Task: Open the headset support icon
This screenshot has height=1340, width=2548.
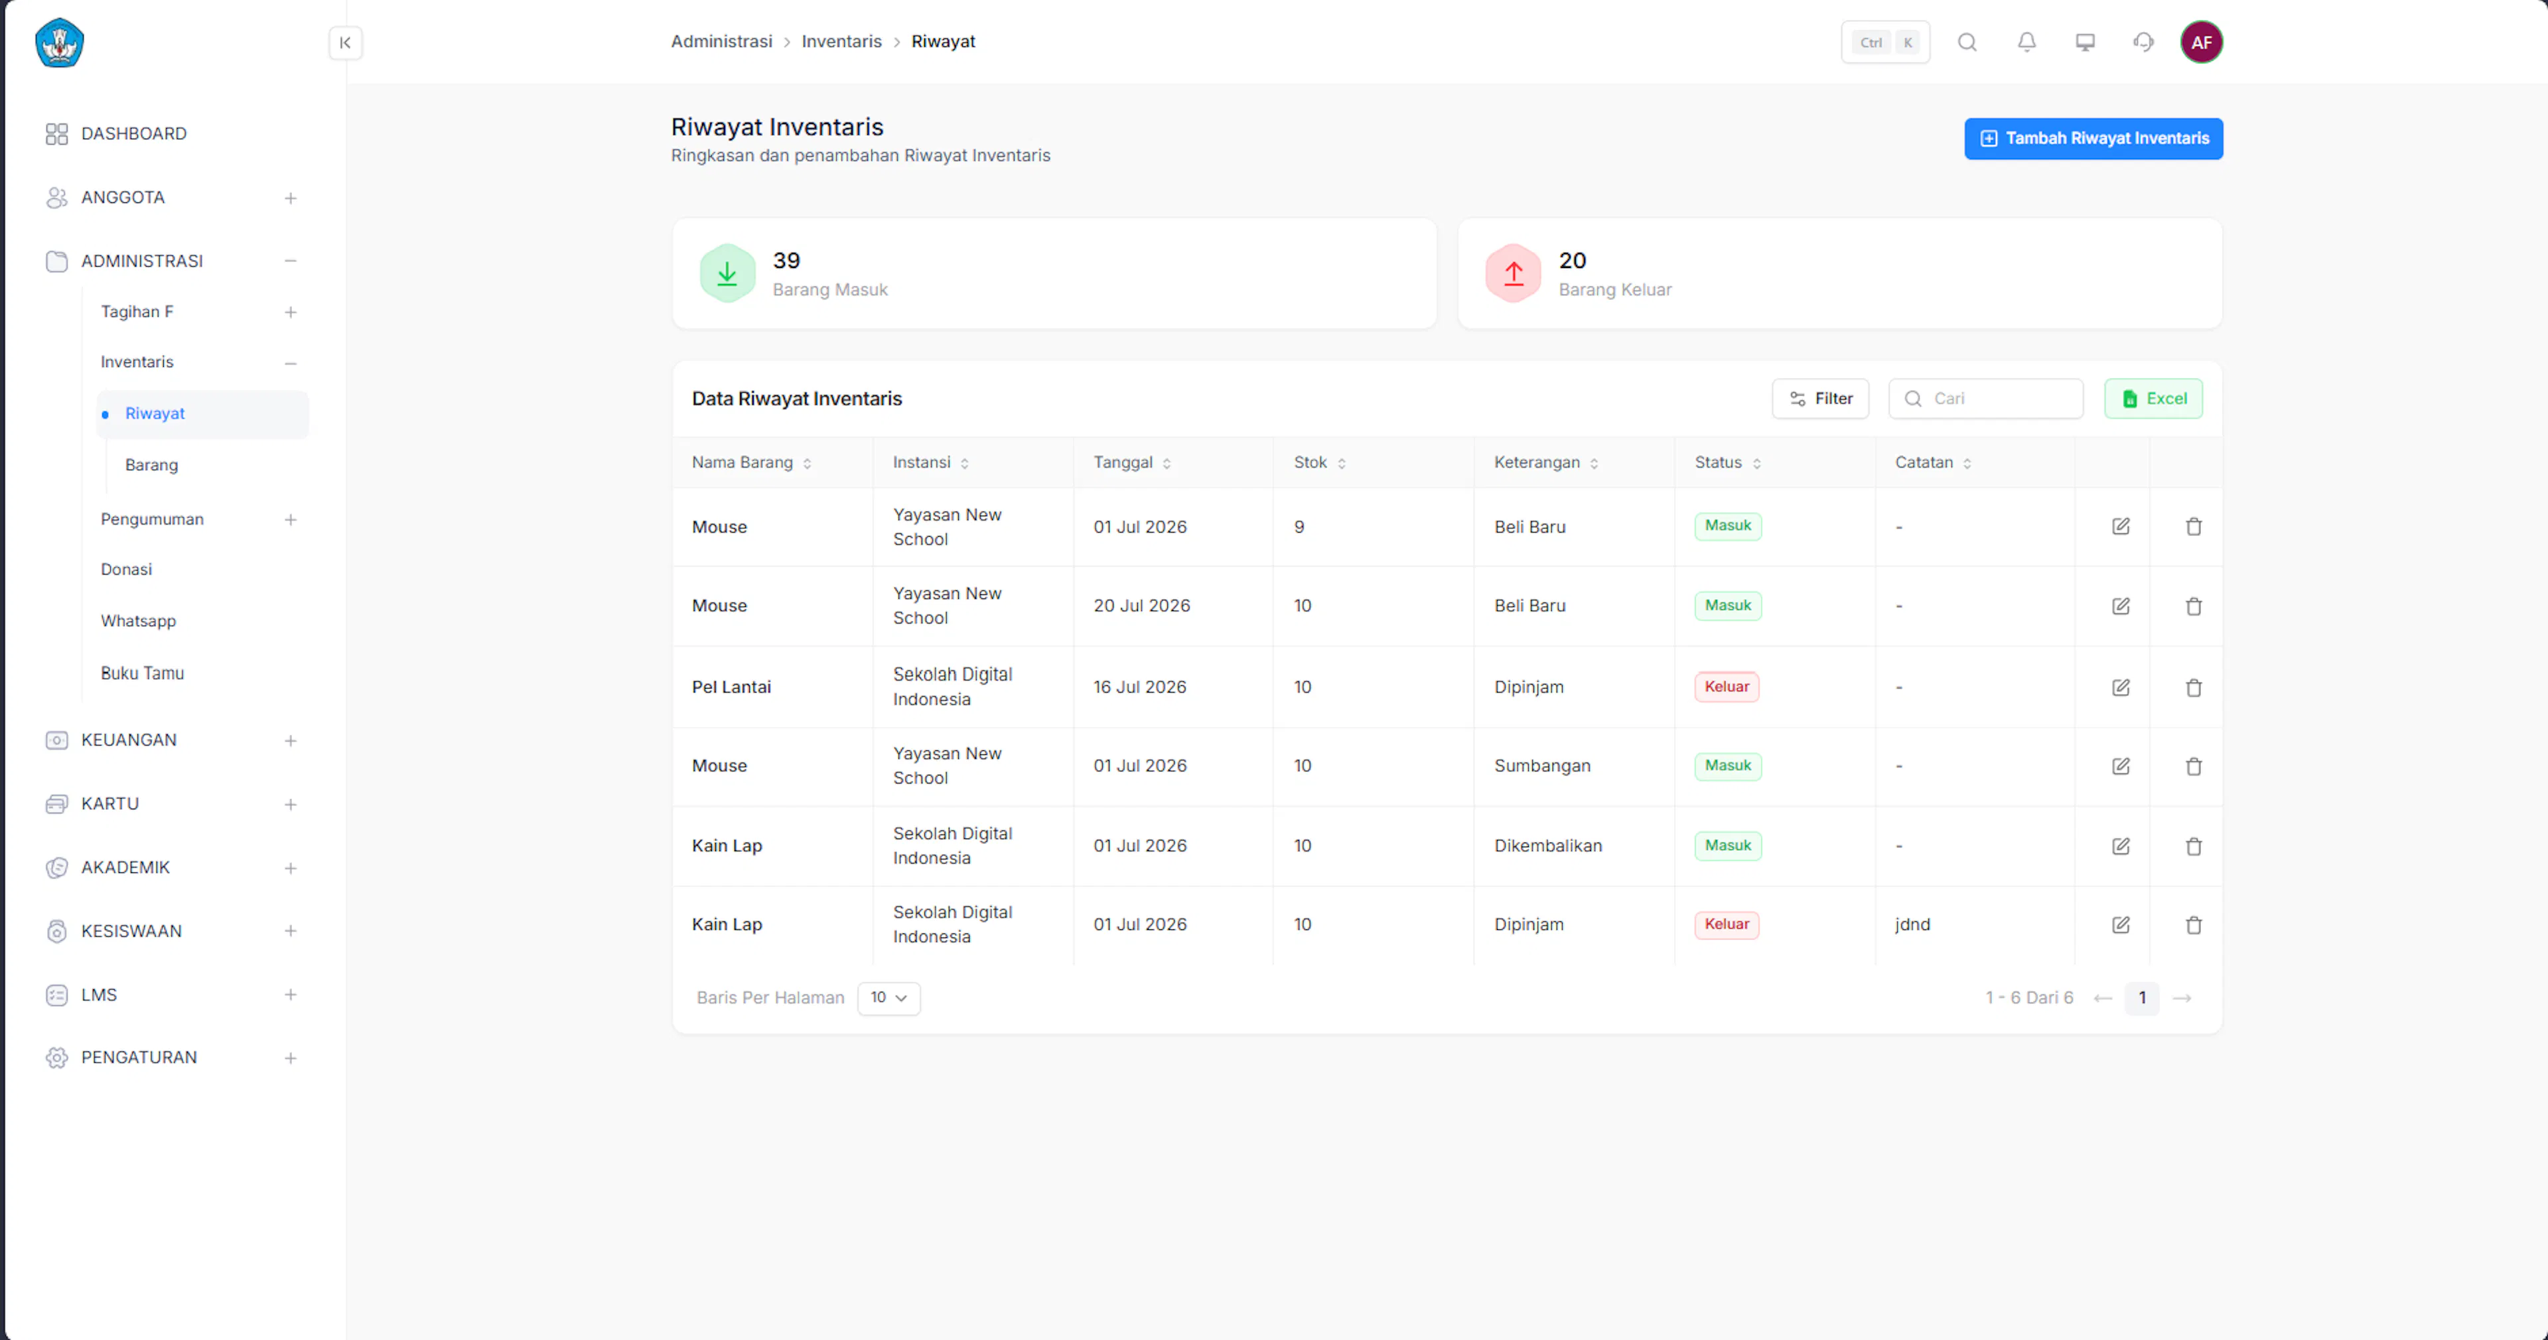Action: tap(2143, 42)
